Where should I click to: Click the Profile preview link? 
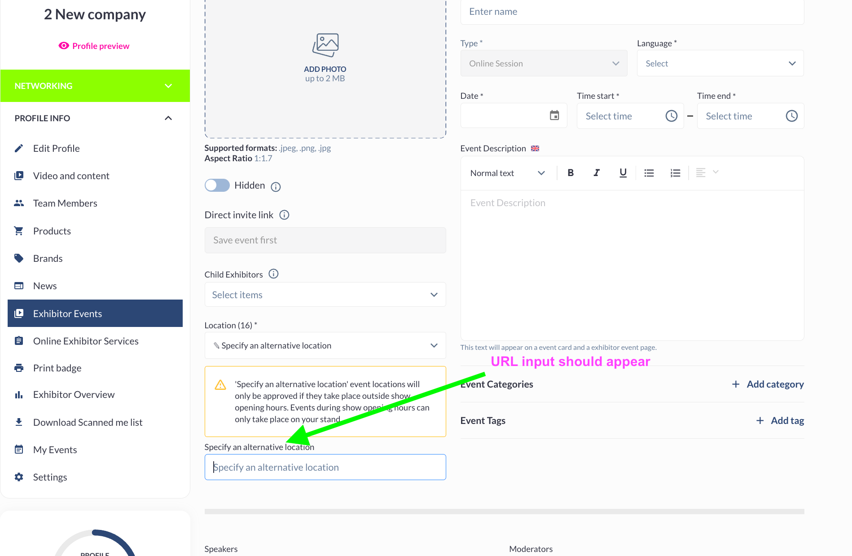pos(101,46)
